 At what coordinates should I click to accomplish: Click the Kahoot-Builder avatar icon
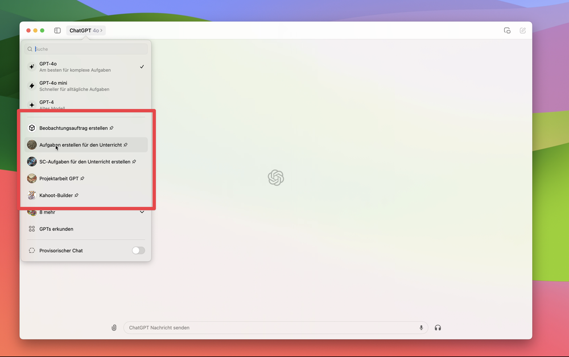32,195
